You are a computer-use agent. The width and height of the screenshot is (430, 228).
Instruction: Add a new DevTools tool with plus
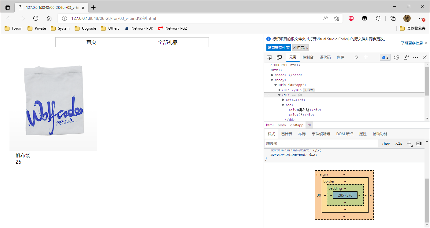click(x=366, y=57)
